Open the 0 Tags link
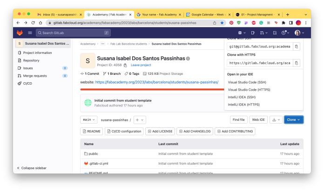The width and height of the screenshot is (324, 191). click(x=132, y=73)
